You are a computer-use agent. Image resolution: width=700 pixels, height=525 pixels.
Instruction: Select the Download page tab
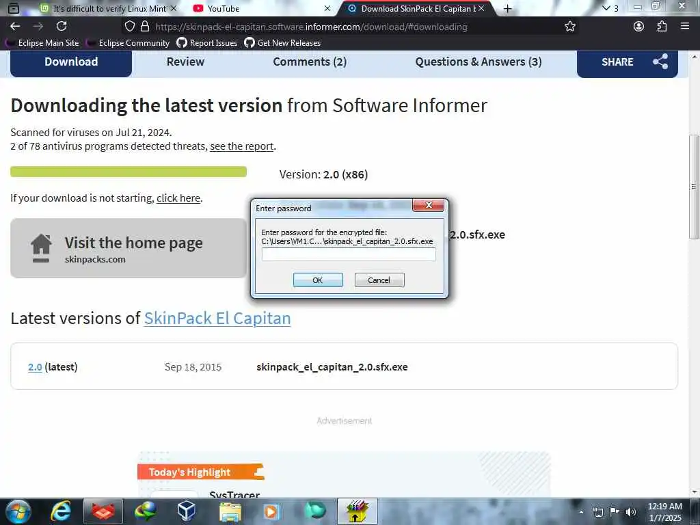tap(71, 62)
